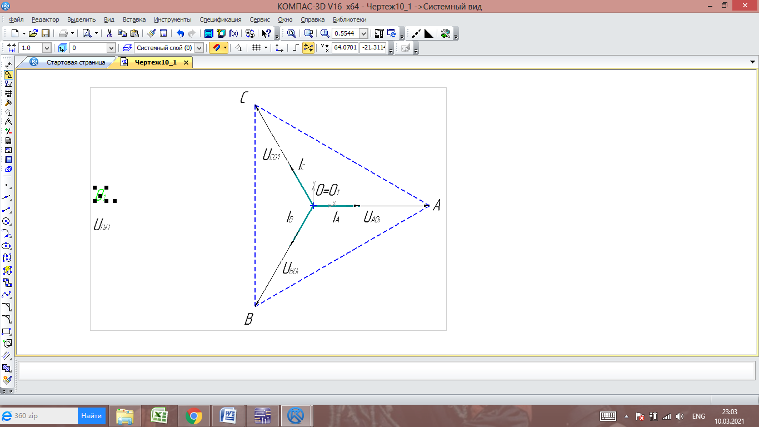The height and width of the screenshot is (427, 759).
Task: Select the Geometry toolbar panel icon
Action: [8, 75]
